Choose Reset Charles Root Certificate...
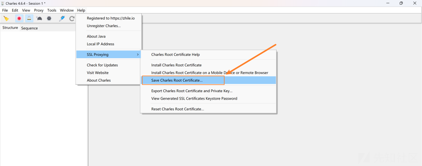Viewport: 422px width, 166px height. tap(209, 109)
